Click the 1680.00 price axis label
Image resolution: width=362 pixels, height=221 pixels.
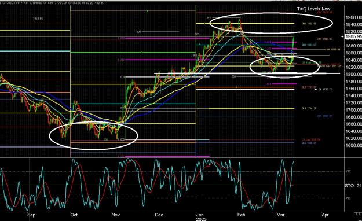pyautogui.click(x=354, y=117)
